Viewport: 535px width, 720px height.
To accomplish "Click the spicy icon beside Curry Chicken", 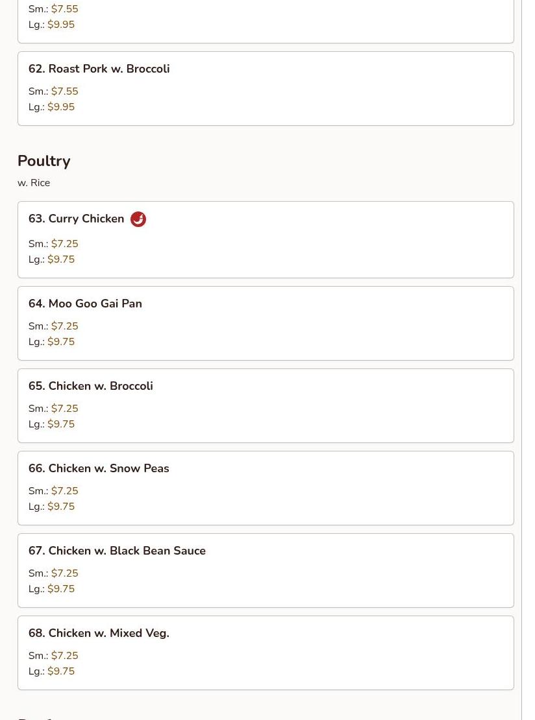I will 138,219.
